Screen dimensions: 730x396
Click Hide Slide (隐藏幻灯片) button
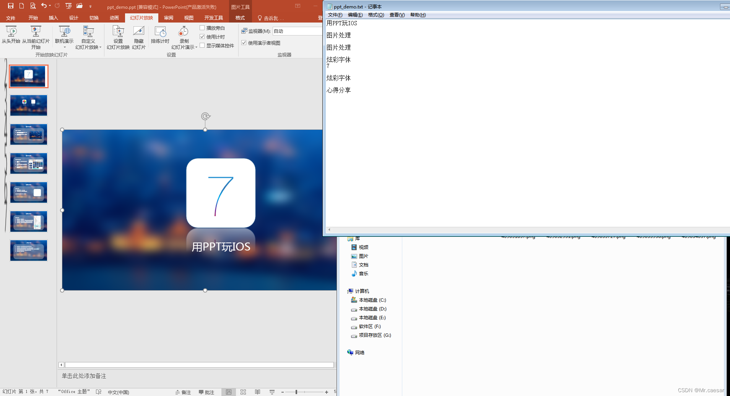(139, 37)
